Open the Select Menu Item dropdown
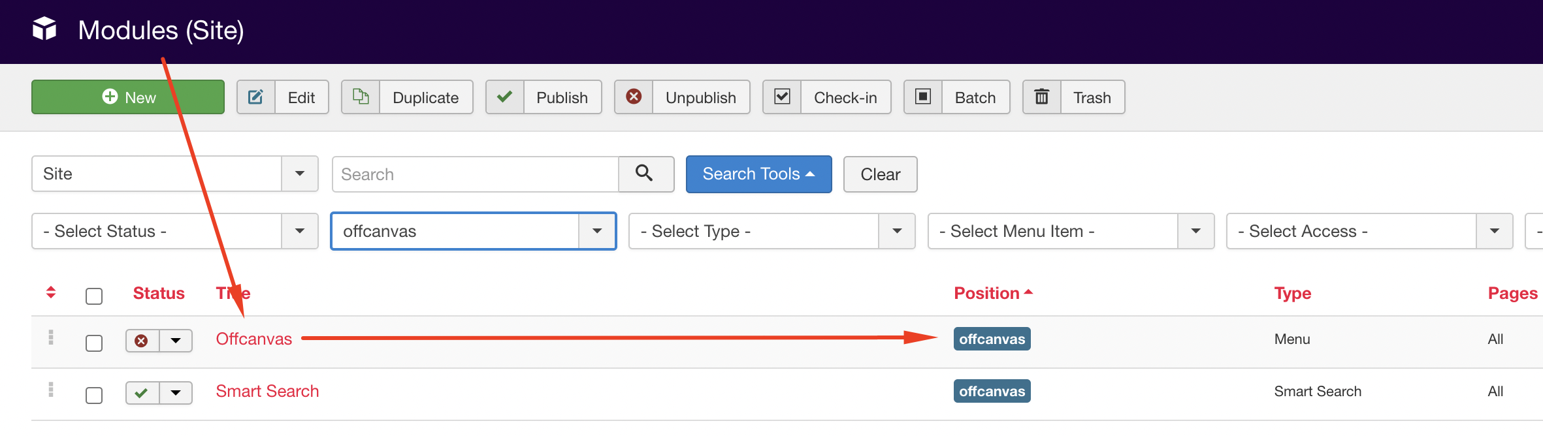Image resolution: width=1543 pixels, height=436 pixels. point(1070,231)
